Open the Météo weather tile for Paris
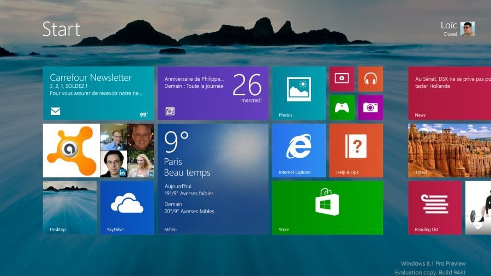Screen dimensions: 491x276 (x=213, y=179)
